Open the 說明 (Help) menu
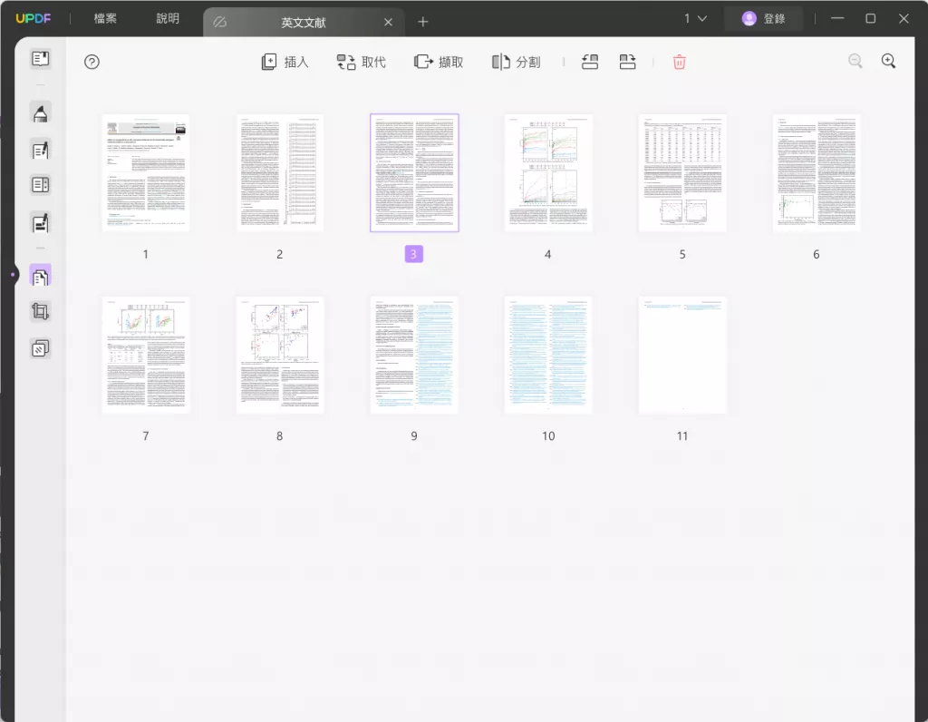This screenshot has height=722, width=928. (168, 18)
